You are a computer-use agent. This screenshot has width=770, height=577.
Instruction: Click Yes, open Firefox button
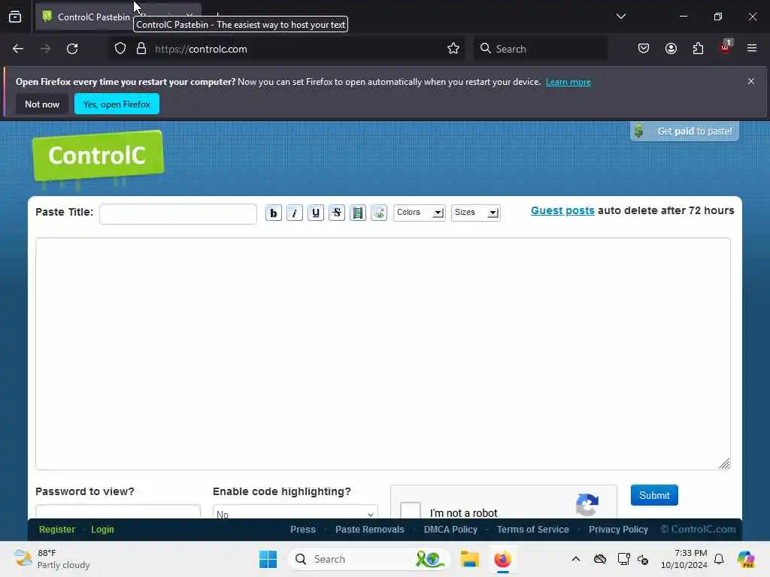click(117, 104)
